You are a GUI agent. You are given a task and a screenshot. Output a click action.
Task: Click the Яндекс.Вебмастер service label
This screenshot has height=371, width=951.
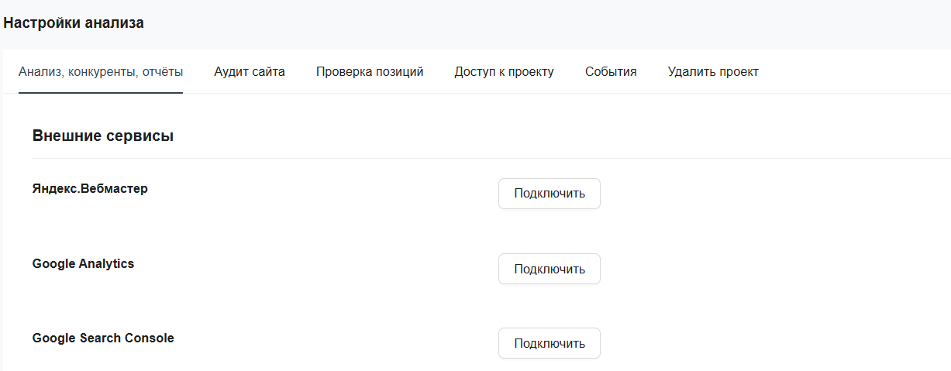click(x=90, y=188)
